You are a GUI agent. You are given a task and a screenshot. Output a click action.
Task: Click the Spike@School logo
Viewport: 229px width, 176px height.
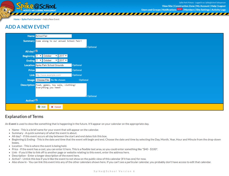pyautogui.click(x=36, y=7)
